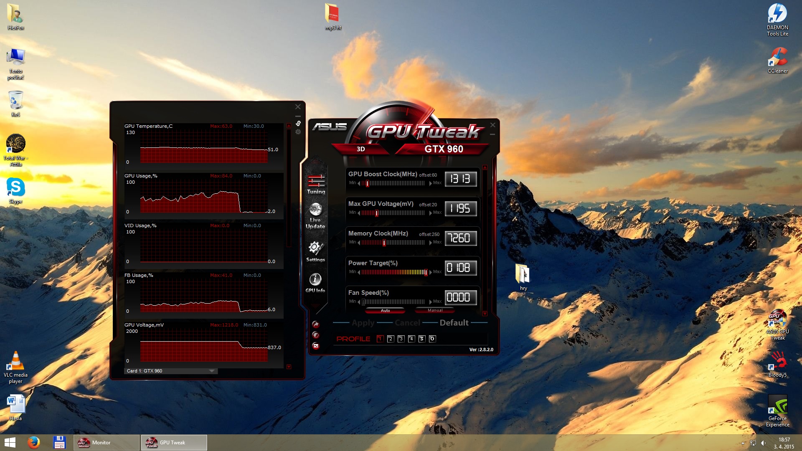
Task: Switch to the 3D mode tab
Action: coord(361,149)
